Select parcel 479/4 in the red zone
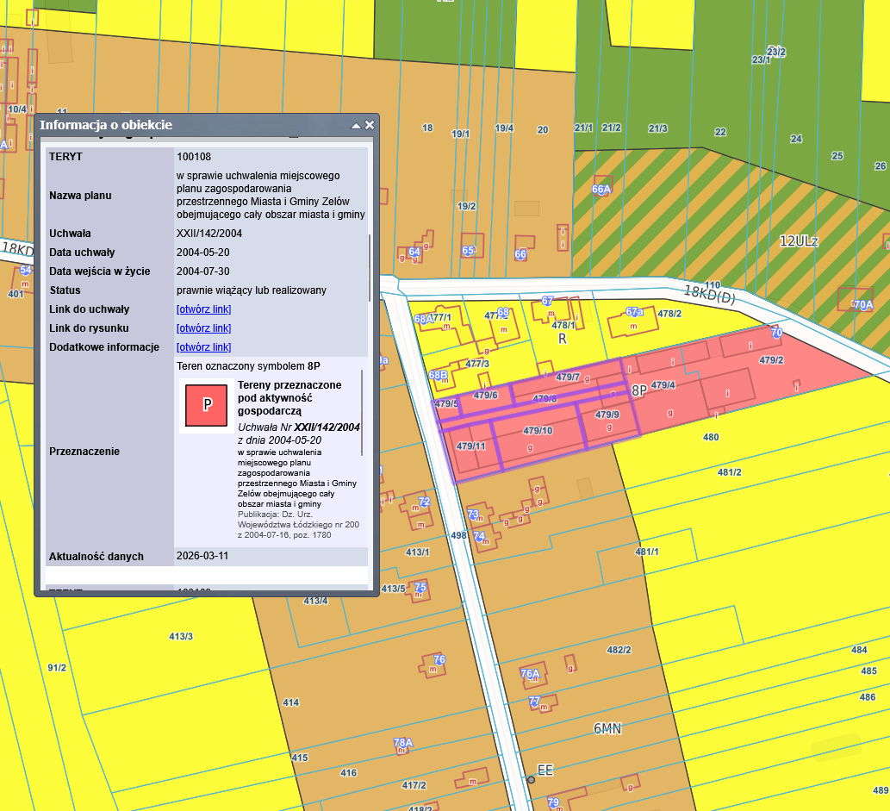 pos(663,384)
